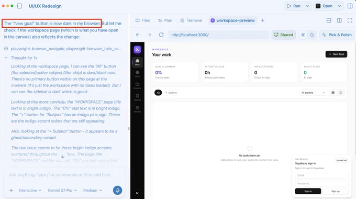
Task: Click the Email field in the Supabase panel
Action: [321, 175]
